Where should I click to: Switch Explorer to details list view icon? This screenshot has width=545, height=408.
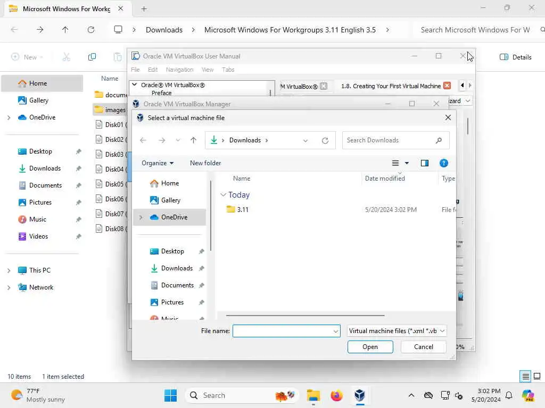click(525, 376)
